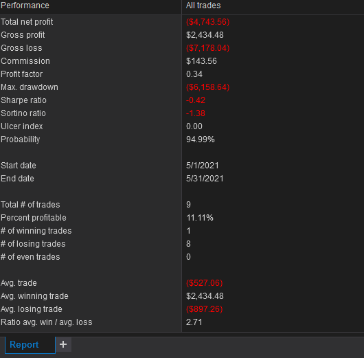Select the Gross loss row label
The height and width of the screenshot is (358, 364).
[x=21, y=48]
